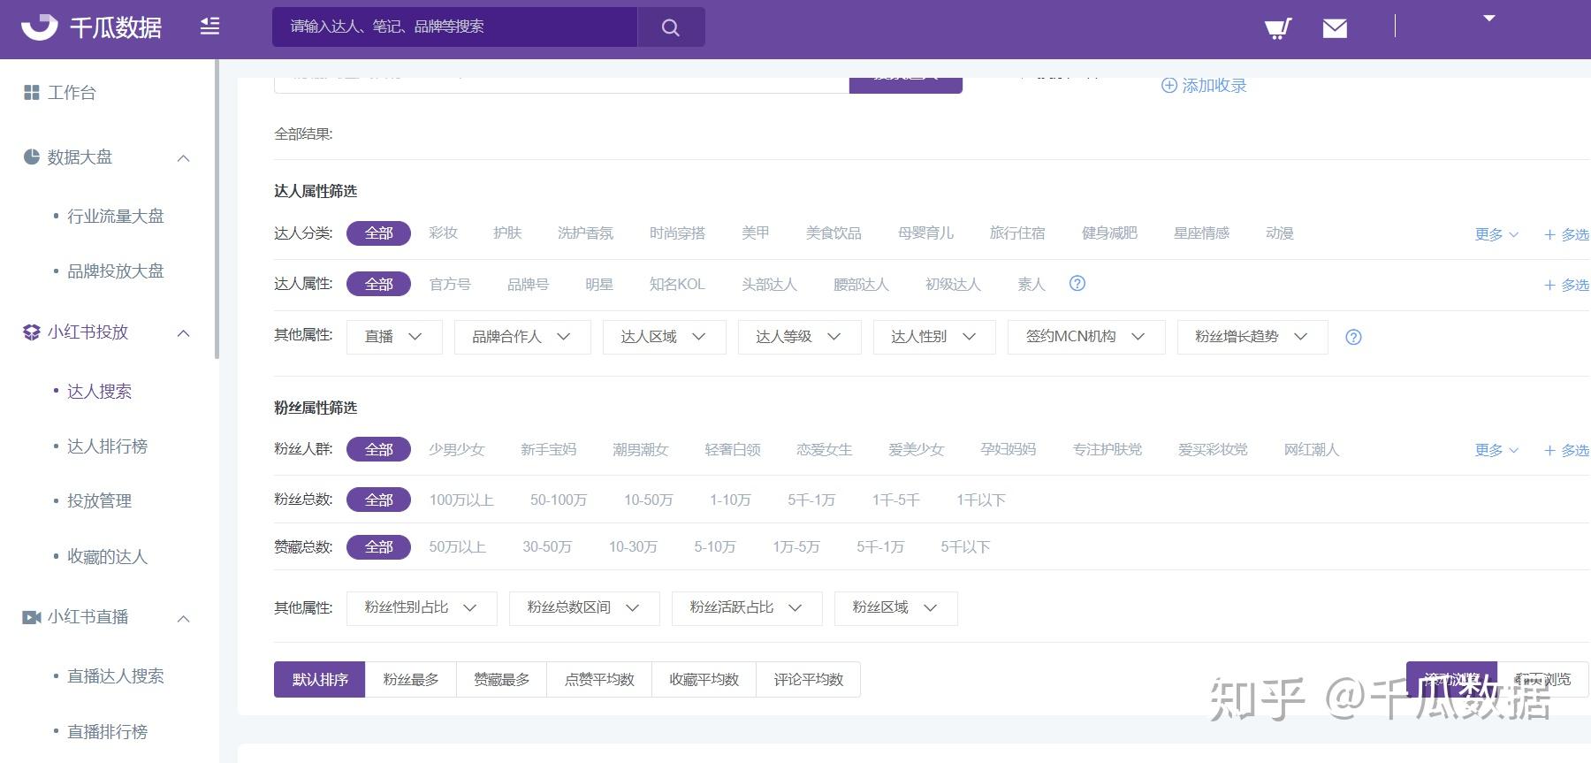This screenshot has width=1591, height=763.
Task: Open 达人性别 dropdown
Action: point(934,337)
